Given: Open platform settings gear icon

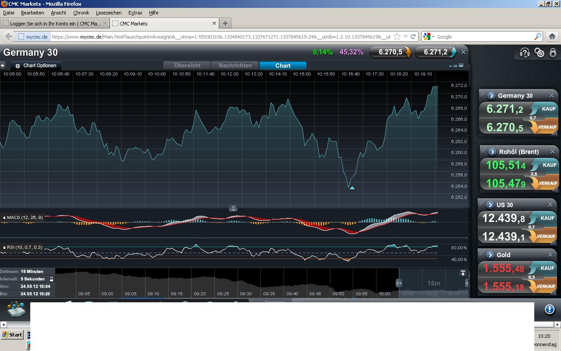Looking at the screenshot, I should point(539,53).
